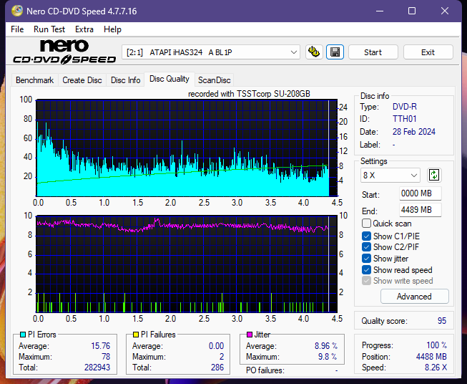Click the magenta Jitter legend swatch
The image size is (467, 384).
click(250, 335)
